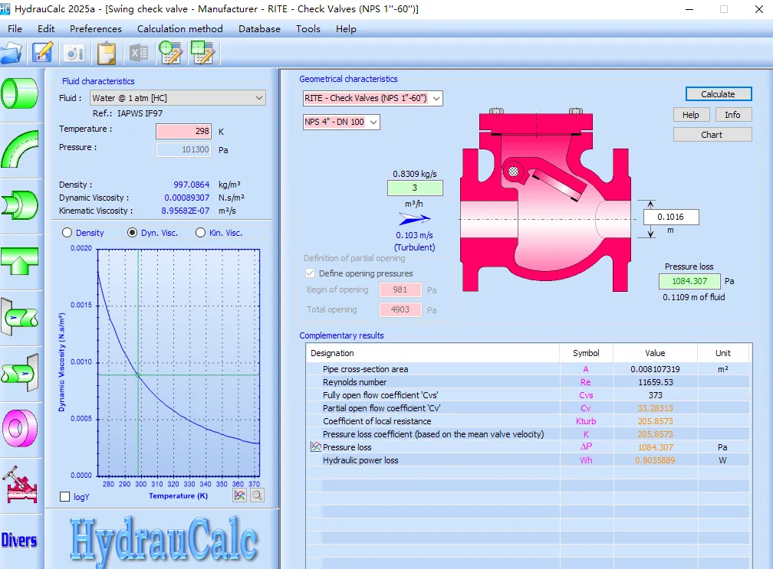Open the NPS 4" - DN 100 size dropdown
Viewport: 773px width, 569px height.
point(341,122)
